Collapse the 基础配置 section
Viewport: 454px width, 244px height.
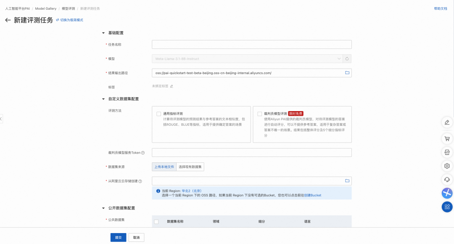pyautogui.click(x=103, y=33)
